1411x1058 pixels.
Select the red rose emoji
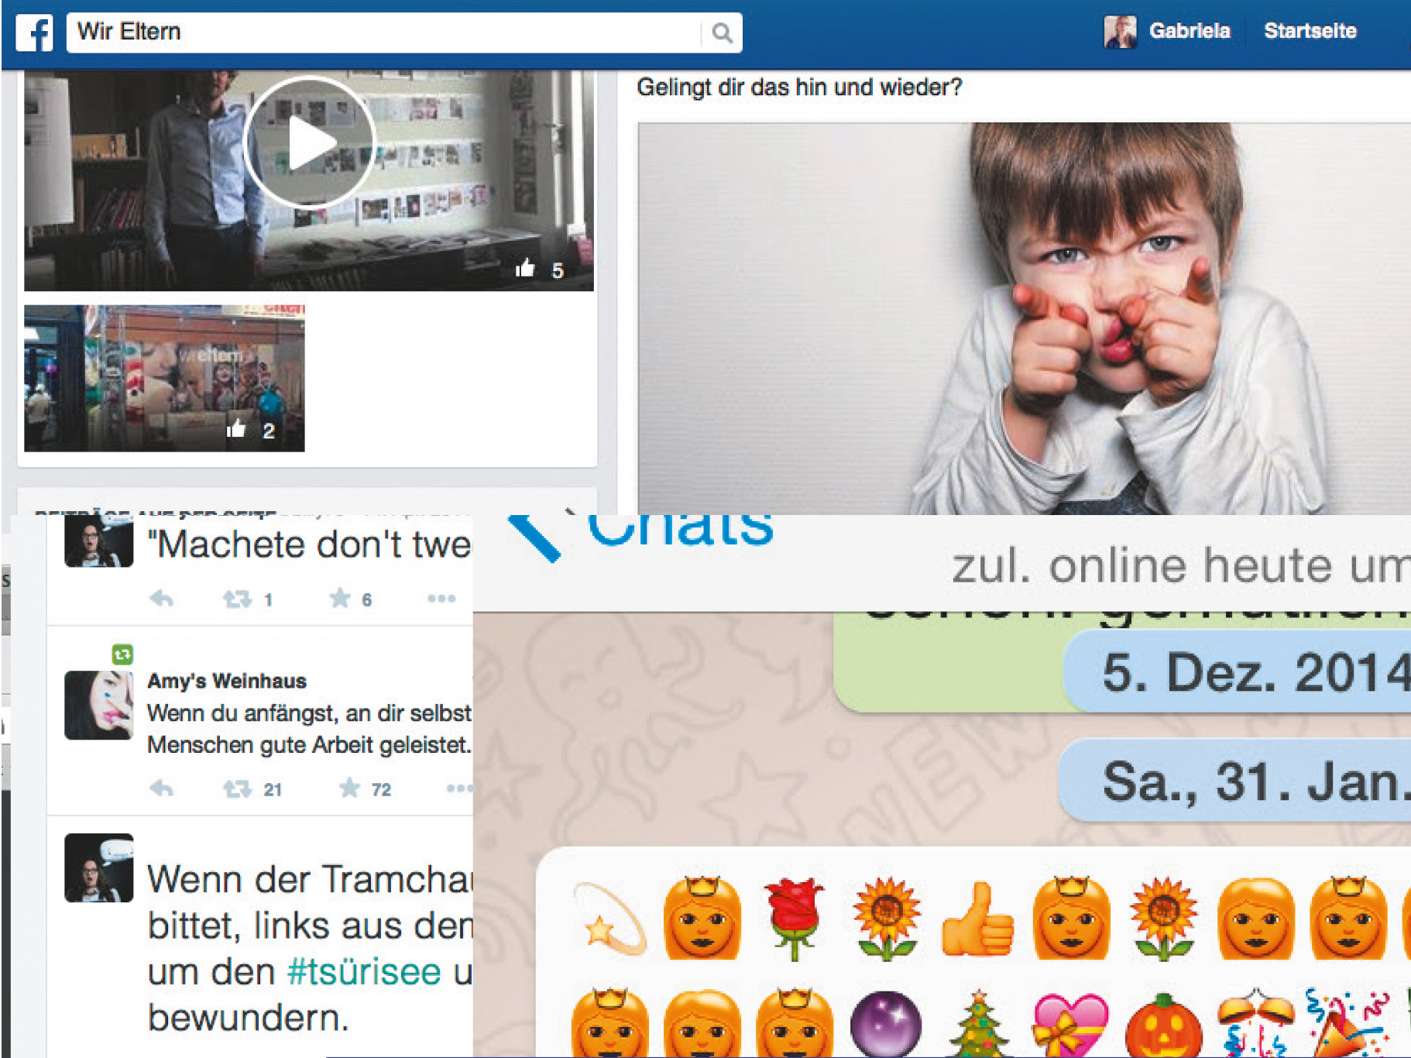794,919
